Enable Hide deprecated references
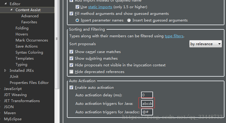 (71, 71)
